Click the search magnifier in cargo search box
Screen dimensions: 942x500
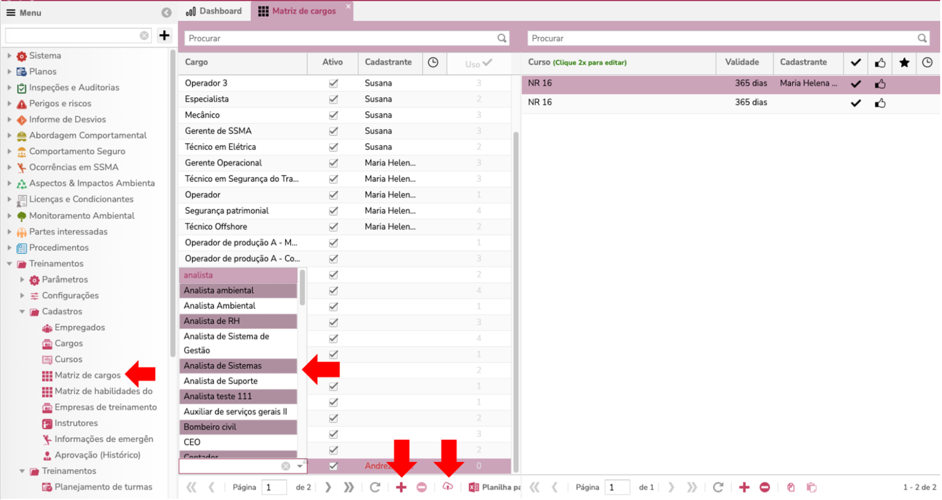(x=502, y=38)
